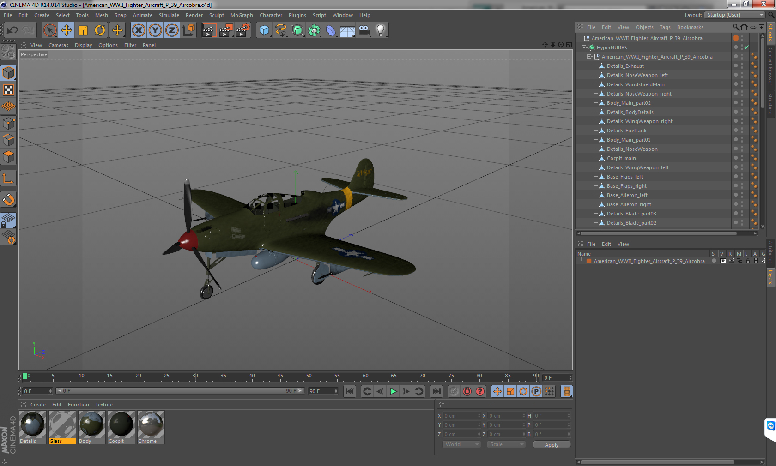Select Details_FuelTank object
Viewport: 776px width, 466px height.
pos(626,131)
